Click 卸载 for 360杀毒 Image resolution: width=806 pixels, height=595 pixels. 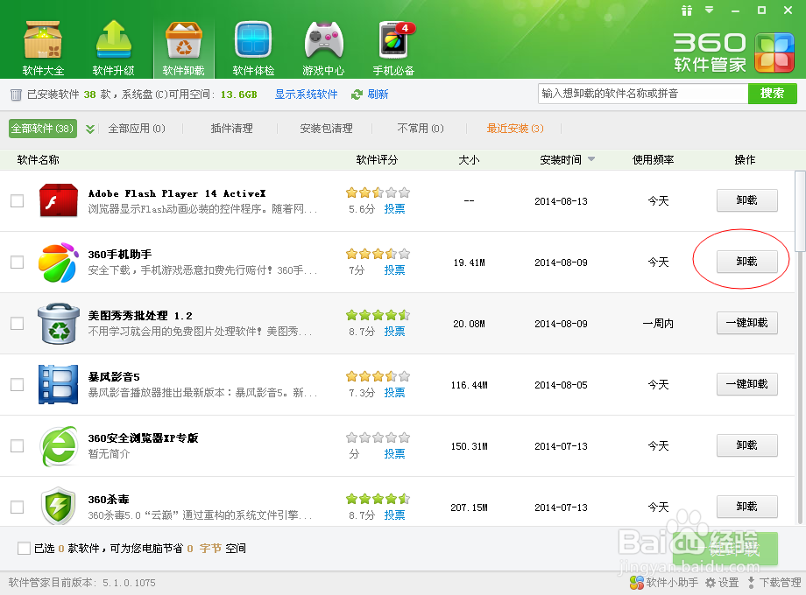click(x=747, y=506)
